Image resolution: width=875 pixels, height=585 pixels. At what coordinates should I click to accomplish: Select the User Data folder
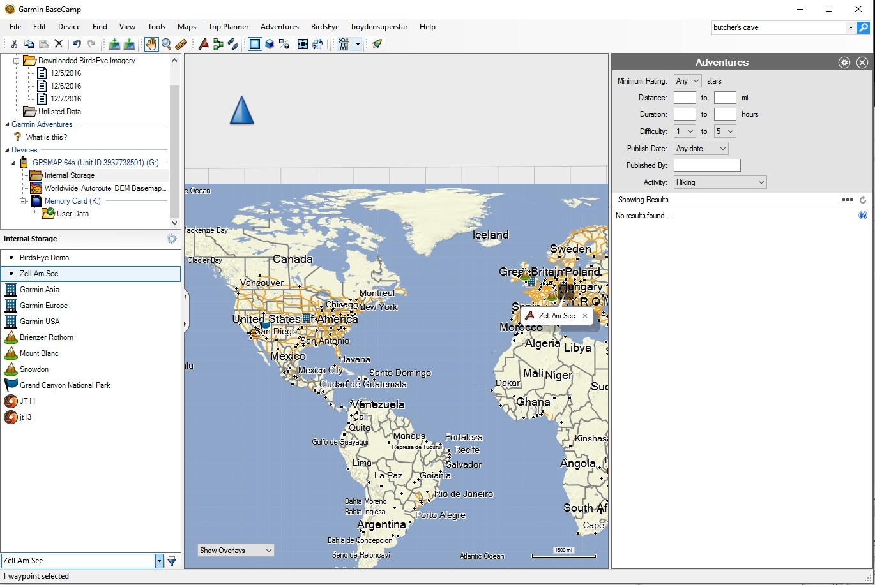pos(72,214)
